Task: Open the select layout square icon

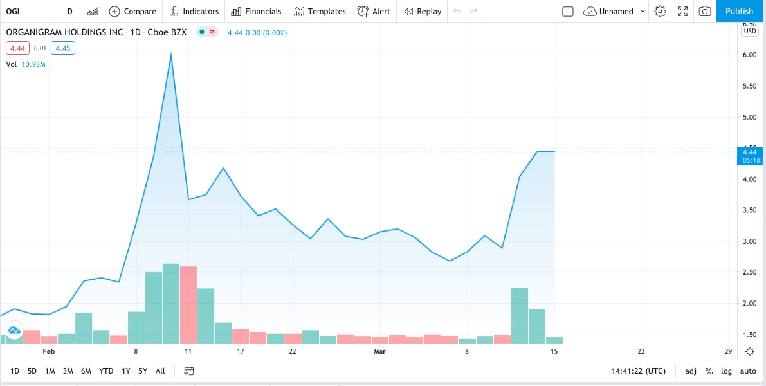Action: tap(568, 11)
